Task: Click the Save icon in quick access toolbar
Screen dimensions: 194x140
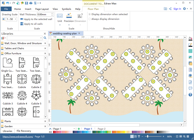Action: pyautogui.click(x=26, y=3)
